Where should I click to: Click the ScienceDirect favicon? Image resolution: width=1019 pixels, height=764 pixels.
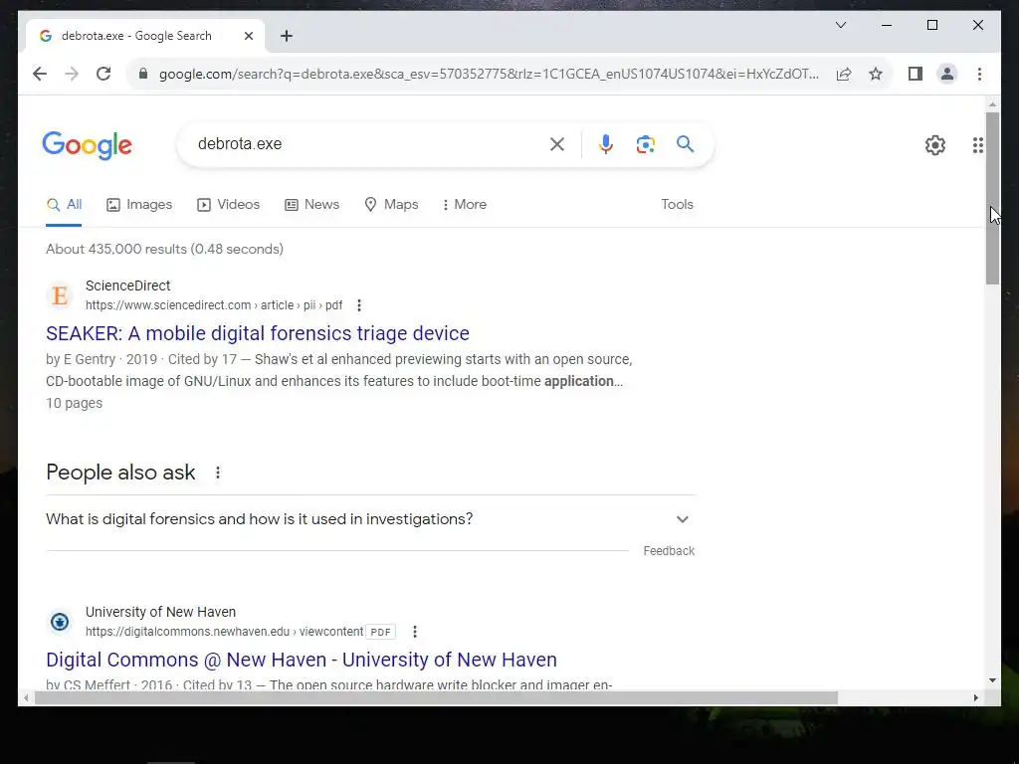[x=60, y=295]
